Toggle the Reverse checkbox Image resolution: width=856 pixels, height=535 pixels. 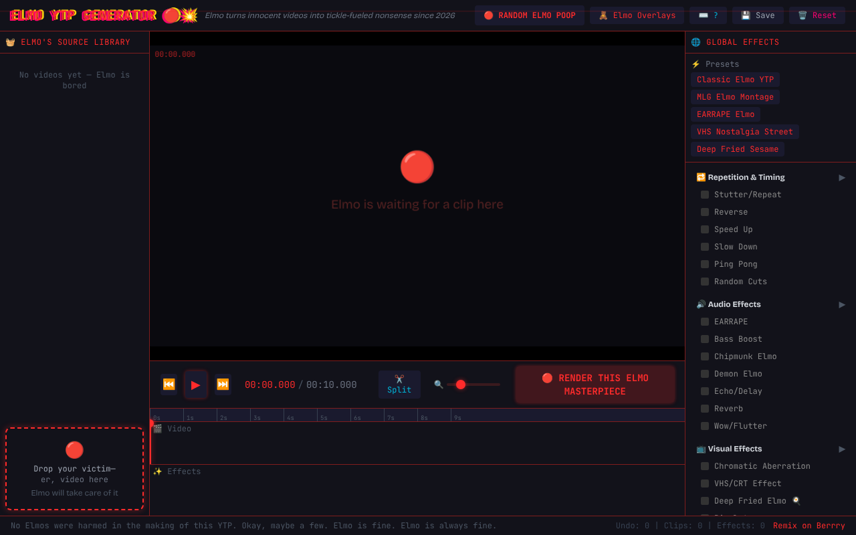coord(705,212)
